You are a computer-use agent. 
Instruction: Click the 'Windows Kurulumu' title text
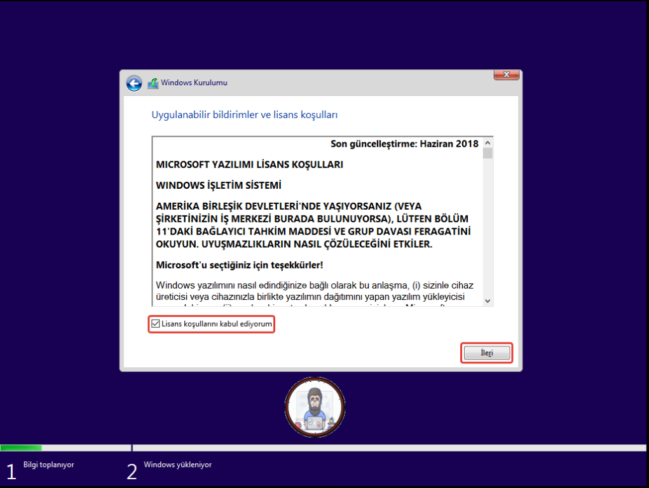(x=194, y=83)
